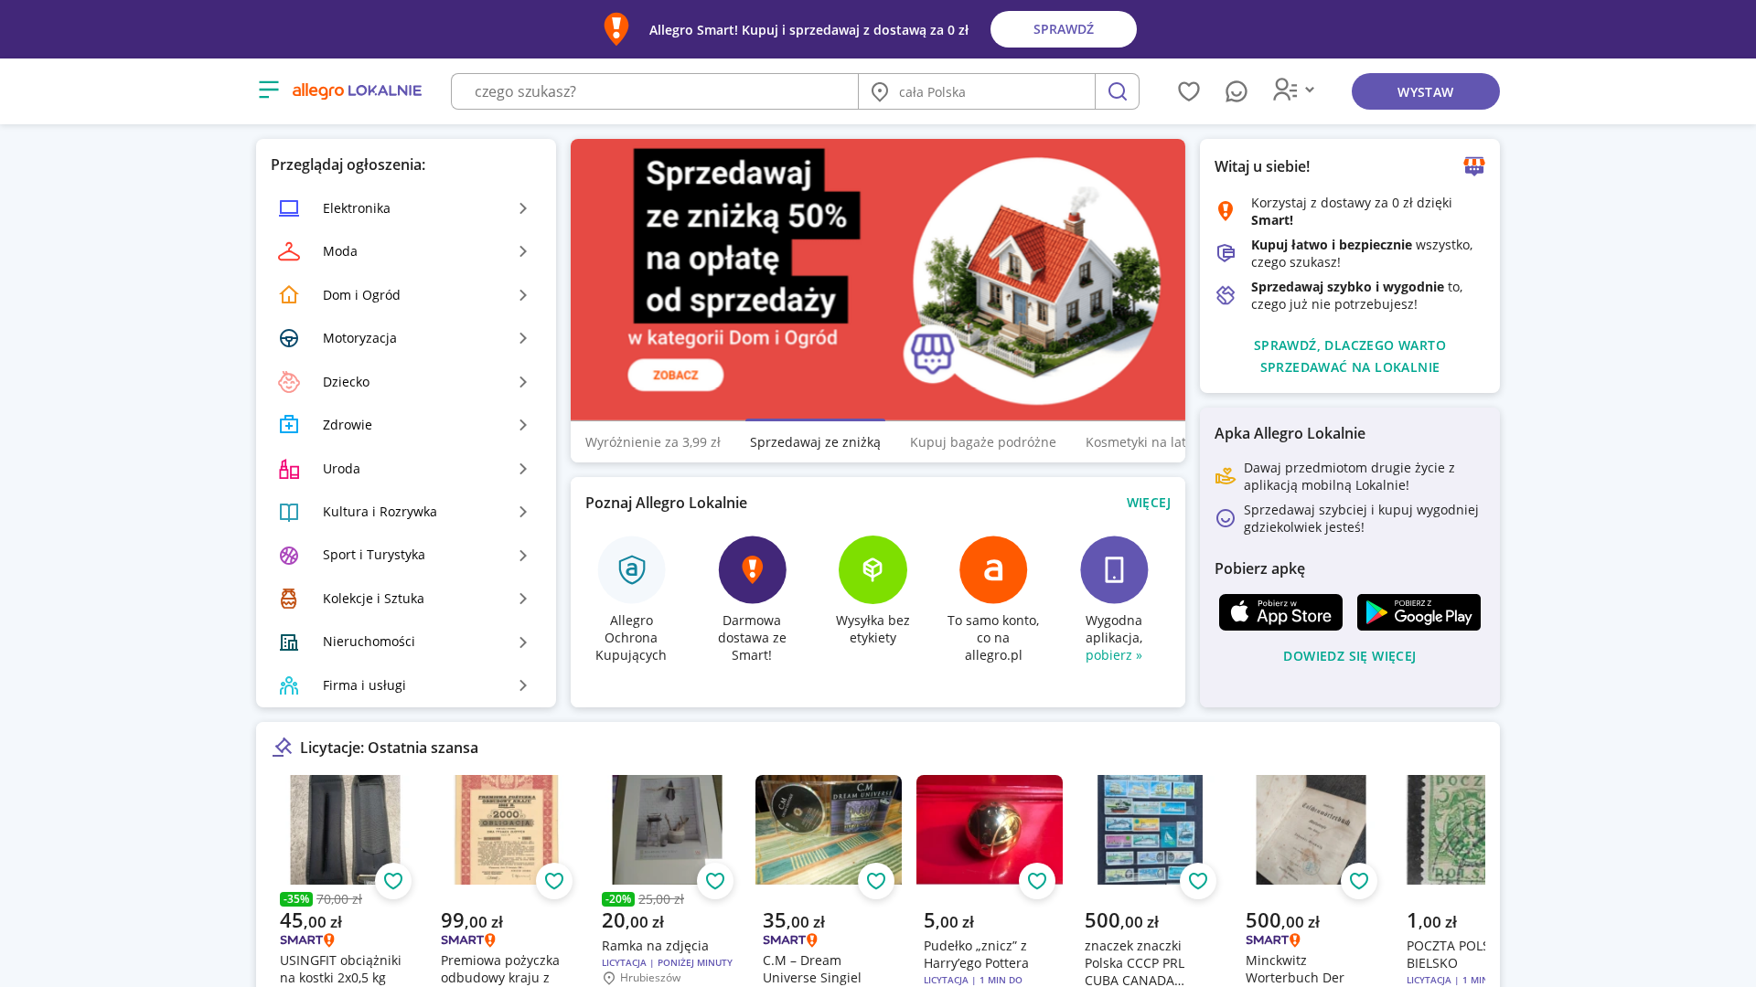Viewport: 1756px width, 987px height.
Task: Open Wysyłka bez etykiety box icon
Action: click(873, 569)
